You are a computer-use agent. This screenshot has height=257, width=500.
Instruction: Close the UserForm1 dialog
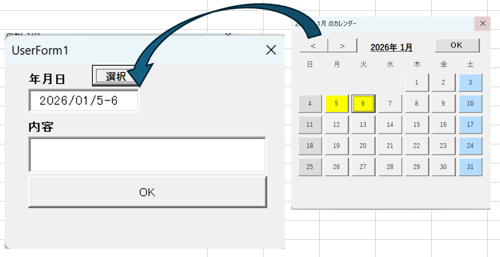click(x=271, y=50)
